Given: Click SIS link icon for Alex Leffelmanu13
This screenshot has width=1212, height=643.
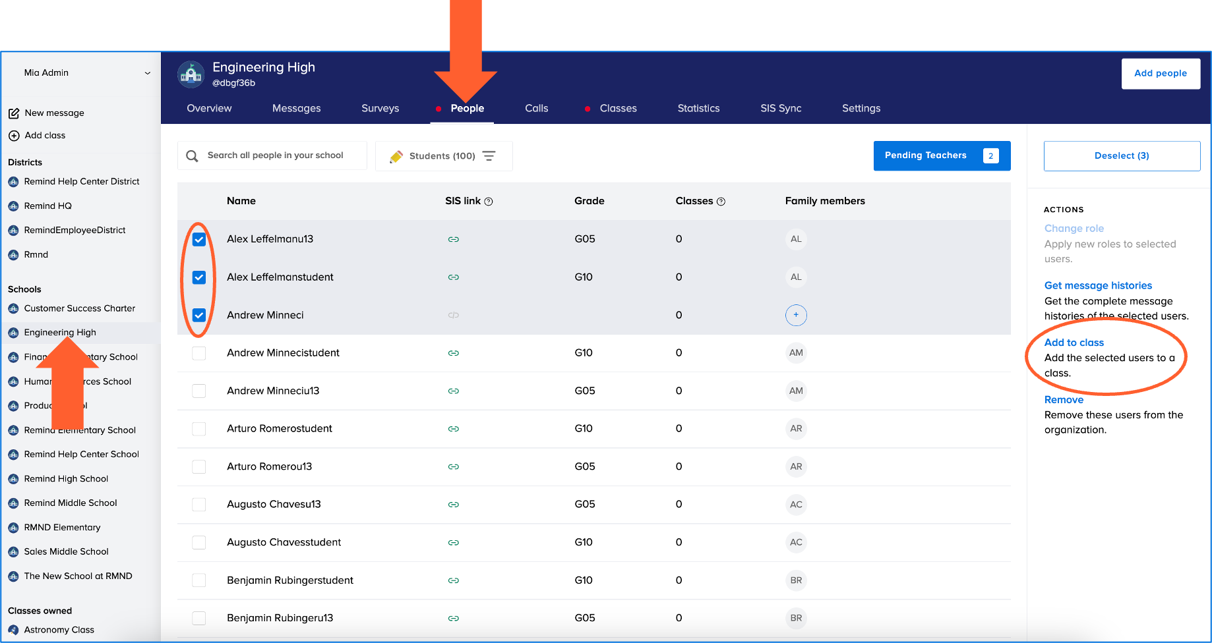Looking at the screenshot, I should [x=453, y=239].
